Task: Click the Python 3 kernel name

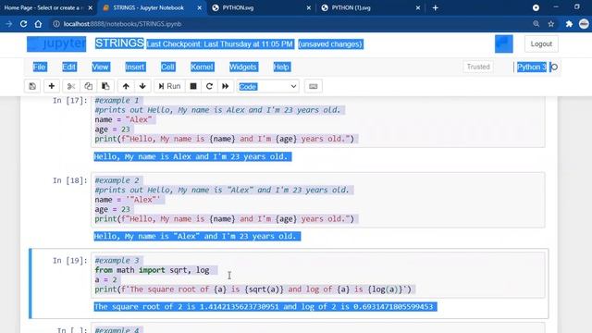Action: (x=532, y=68)
